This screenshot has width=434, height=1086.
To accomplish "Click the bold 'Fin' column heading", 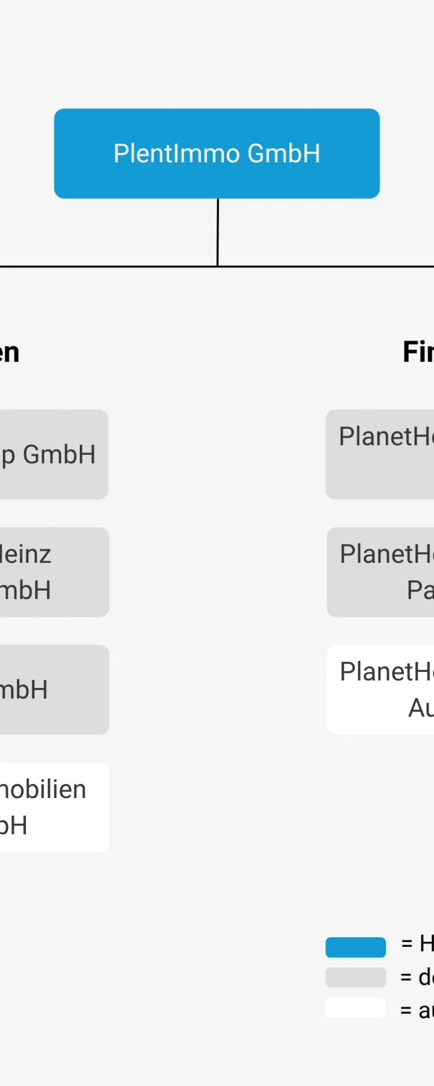I will (x=418, y=352).
